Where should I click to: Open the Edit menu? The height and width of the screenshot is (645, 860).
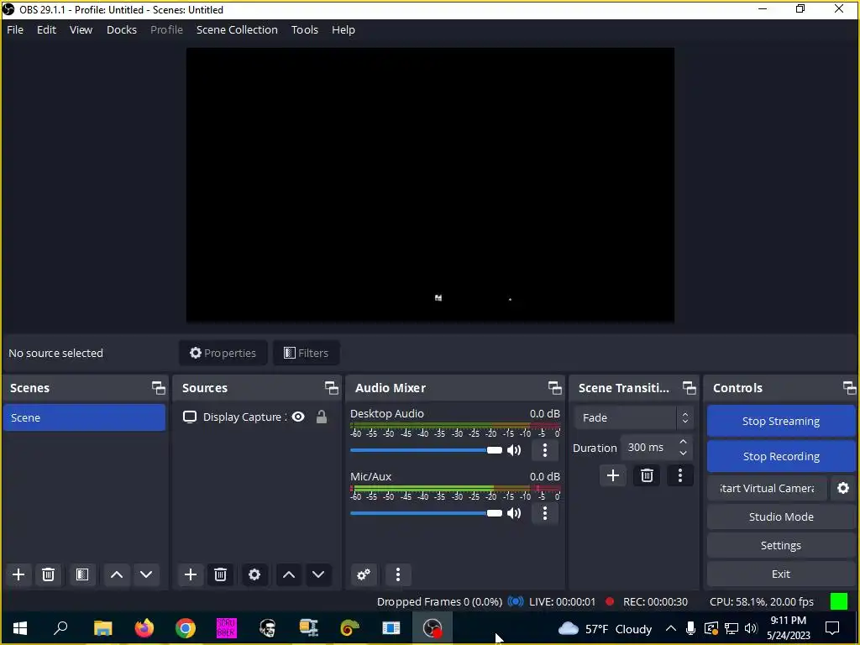click(x=47, y=30)
